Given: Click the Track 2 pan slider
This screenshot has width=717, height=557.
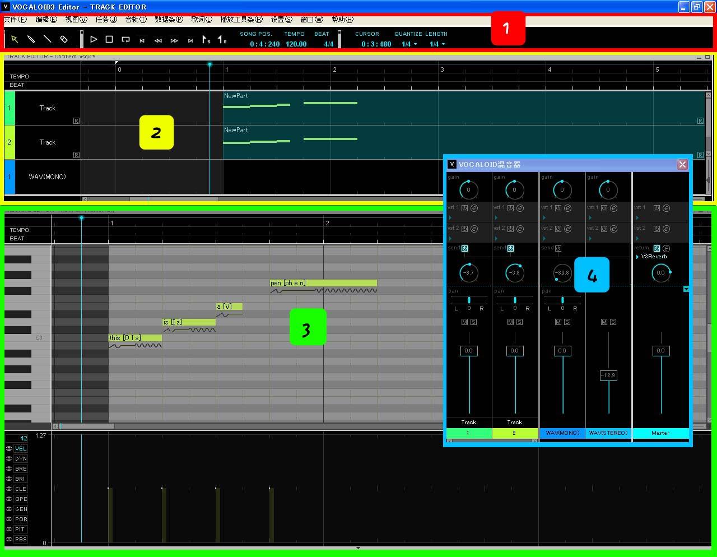Looking at the screenshot, I should (x=515, y=300).
